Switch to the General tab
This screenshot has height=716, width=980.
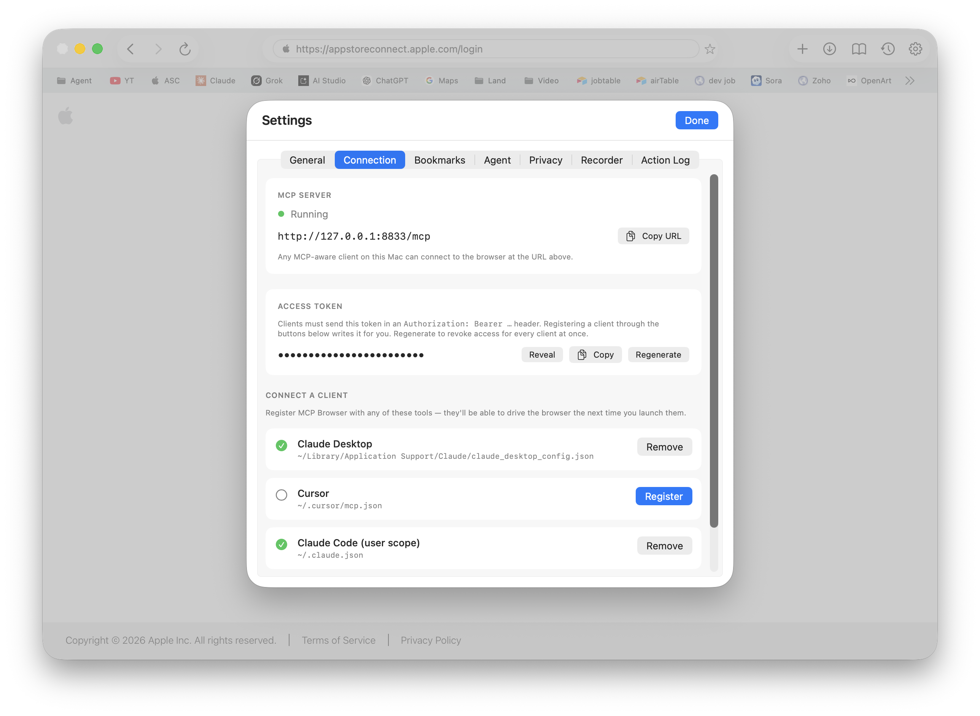click(x=307, y=161)
